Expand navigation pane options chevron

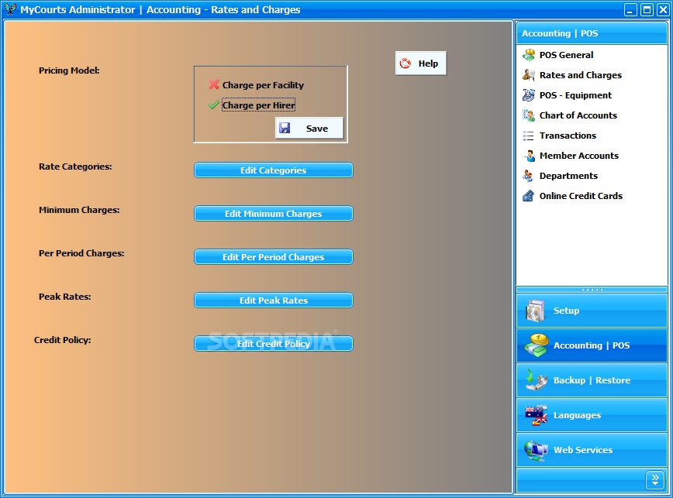tap(655, 480)
